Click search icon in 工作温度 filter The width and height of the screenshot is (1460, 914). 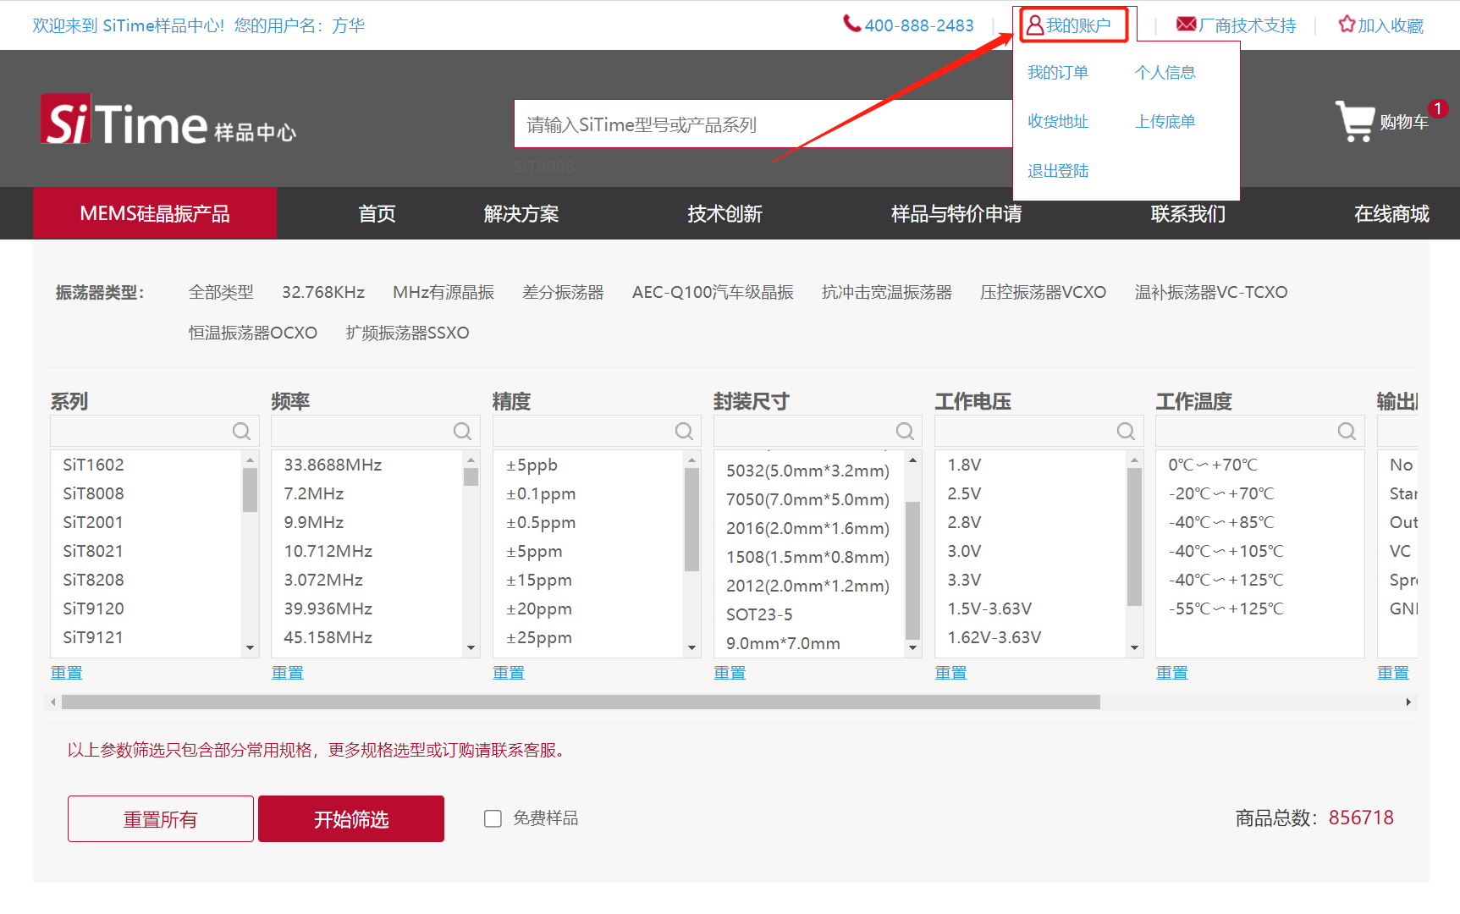point(1347,432)
